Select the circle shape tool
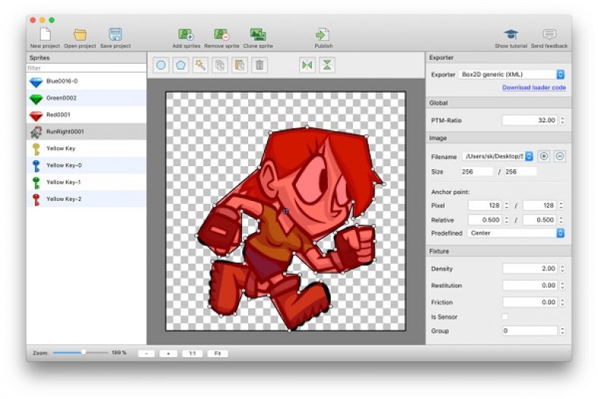 [x=161, y=65]
